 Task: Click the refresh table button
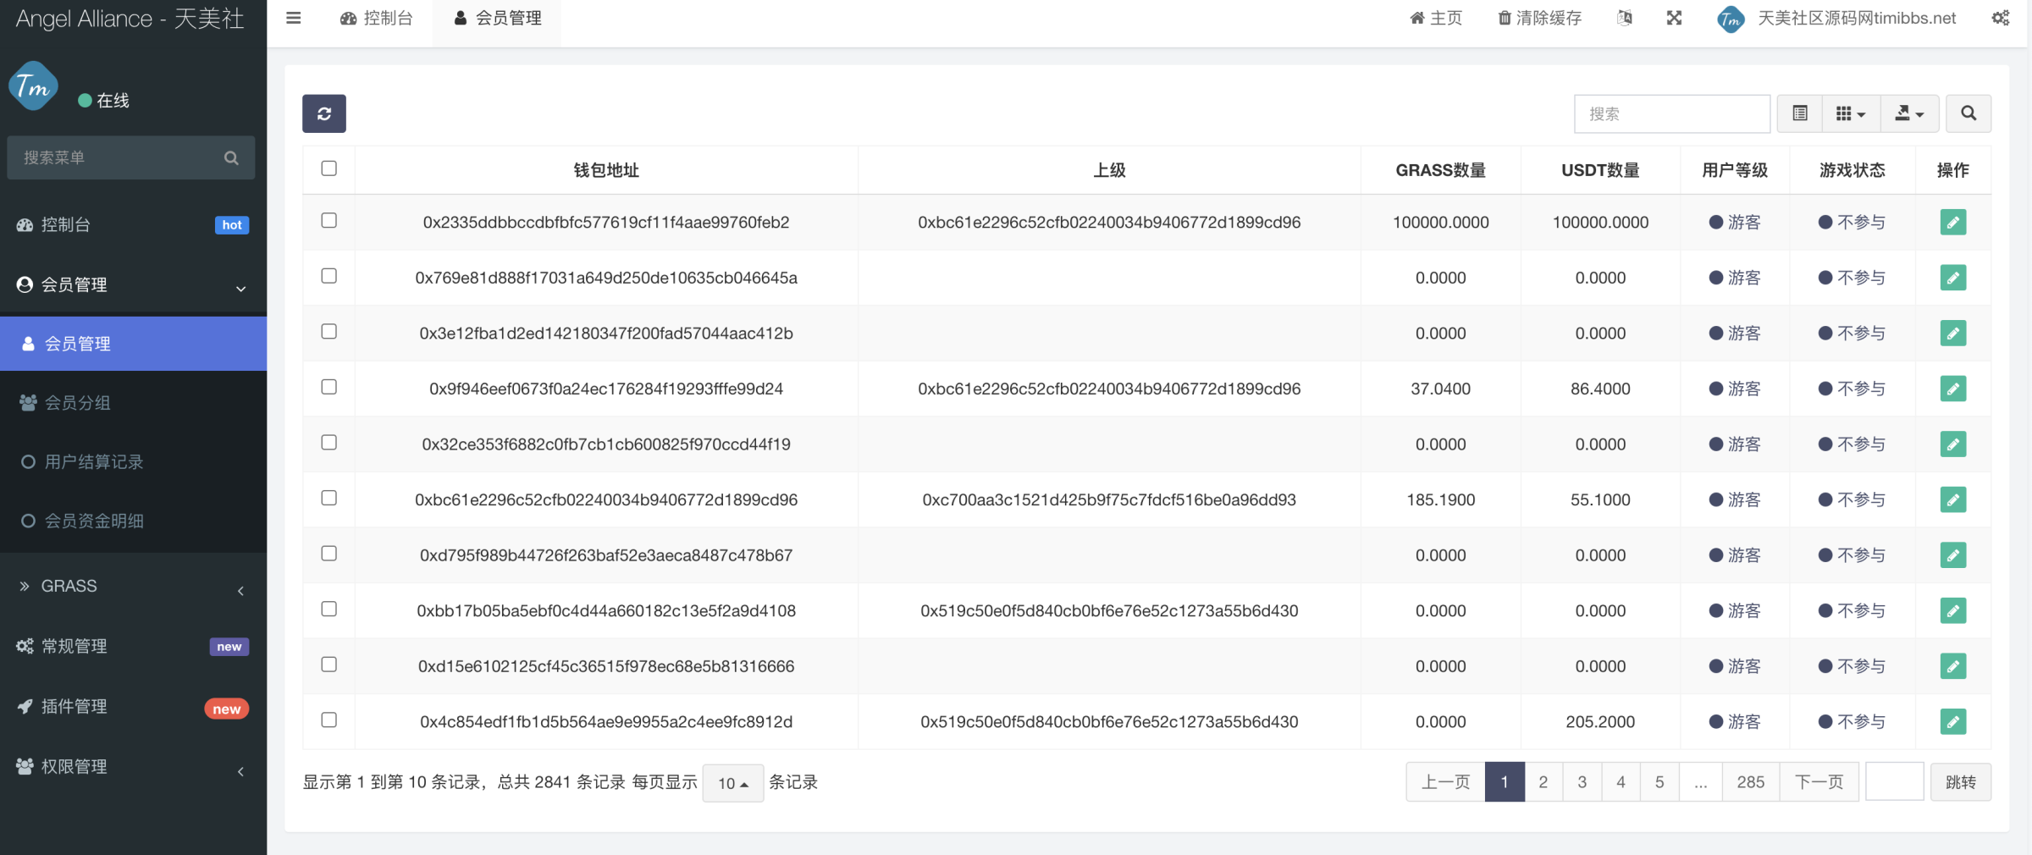[x=323, y=113]
